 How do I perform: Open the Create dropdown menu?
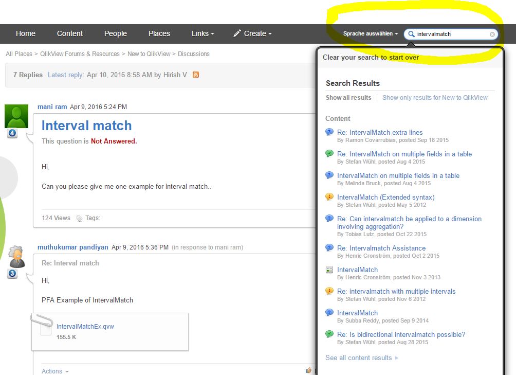(x=255, y=33)
